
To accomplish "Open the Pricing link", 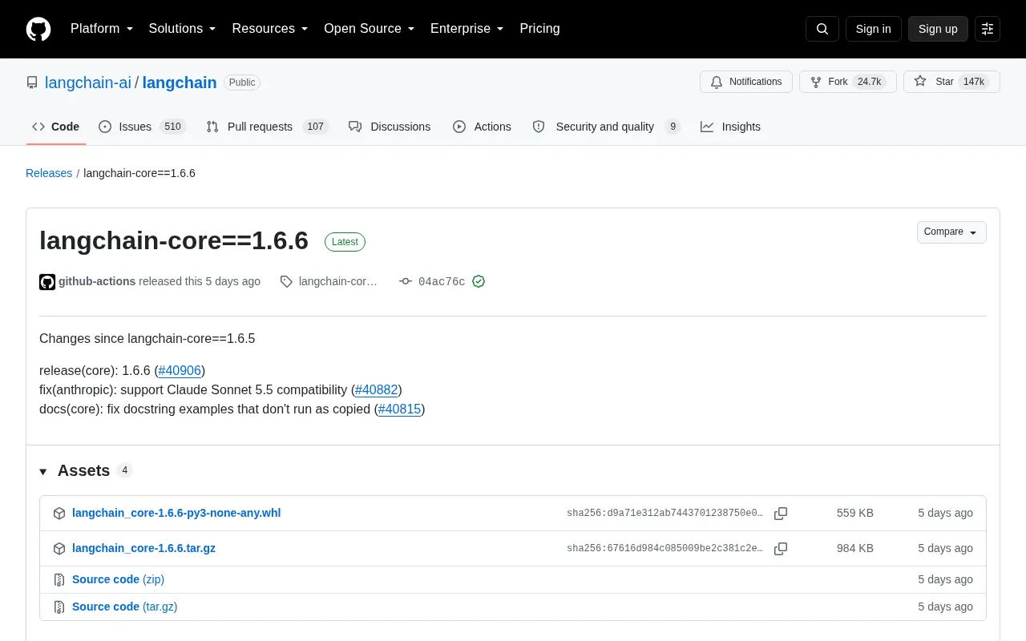I will click(x=539, y=29).
